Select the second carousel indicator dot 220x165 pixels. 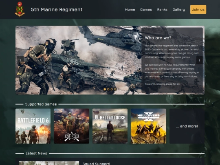[108, 89]
